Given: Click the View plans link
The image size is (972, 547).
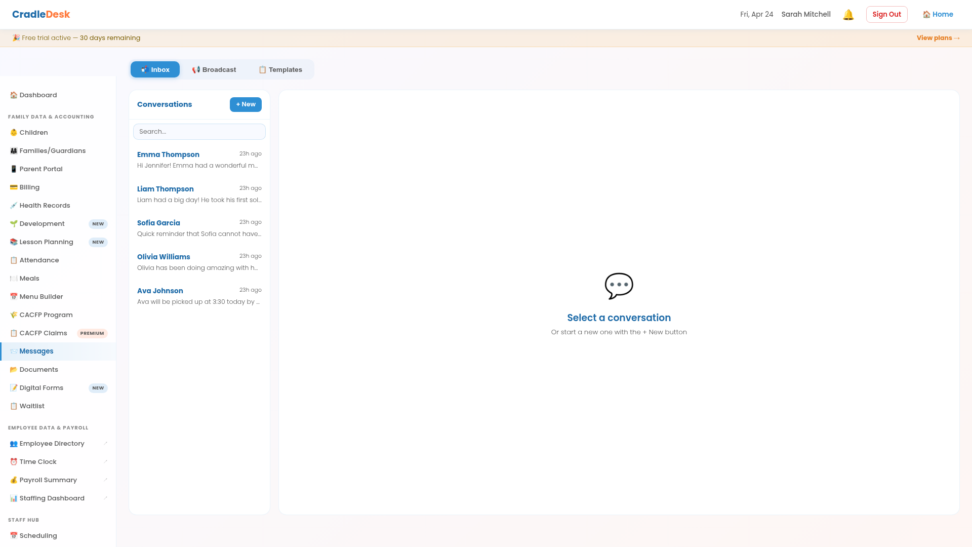Looking at the screenshot, I should pyautogui.click(x=938, y=37).
